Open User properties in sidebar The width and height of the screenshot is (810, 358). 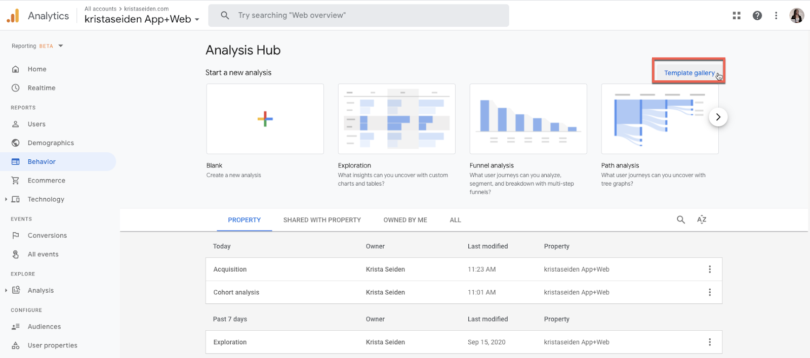pos(53,345)
